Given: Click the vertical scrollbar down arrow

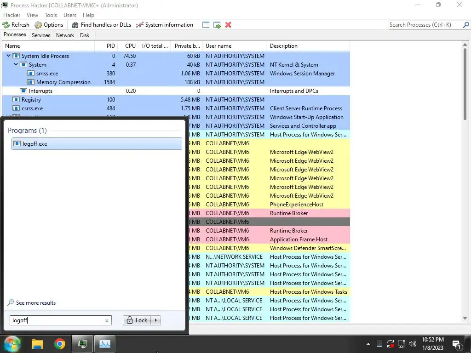Looking at the screenshot, I should click(465, 318).
